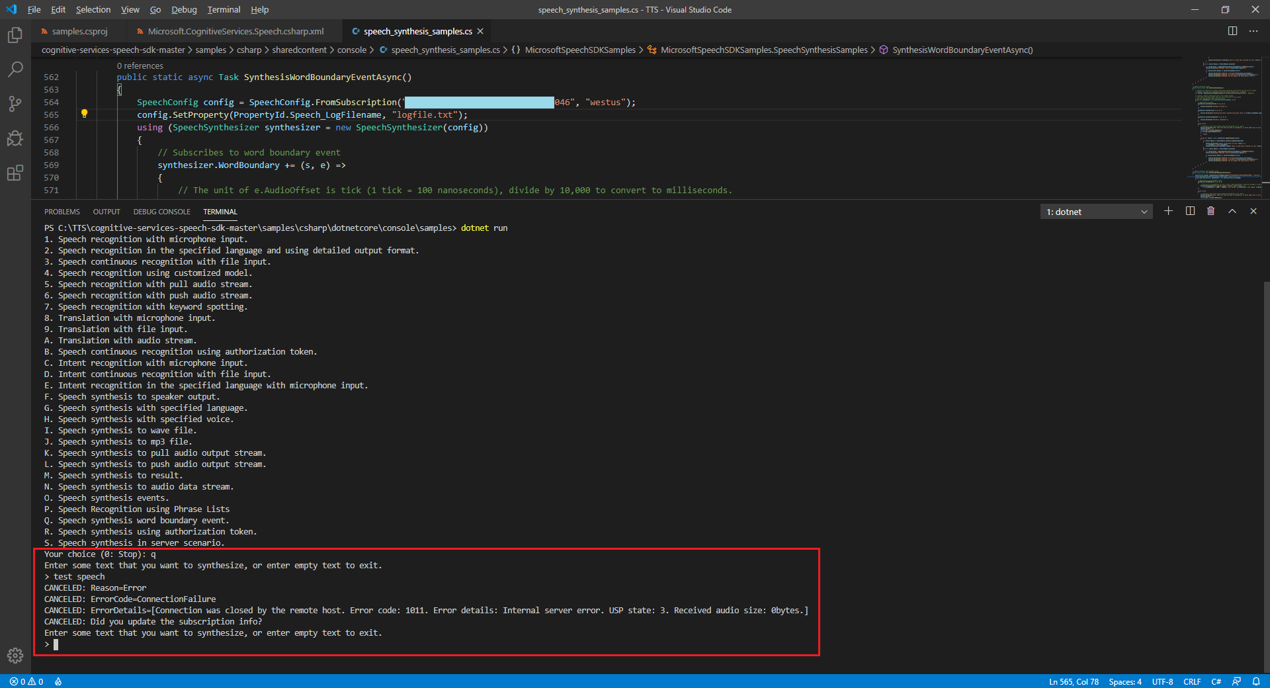The width and height of the screenshot is (1270, 688).
Task: Create a new terminal with plus icon
Action: (x=1169, y=211)
